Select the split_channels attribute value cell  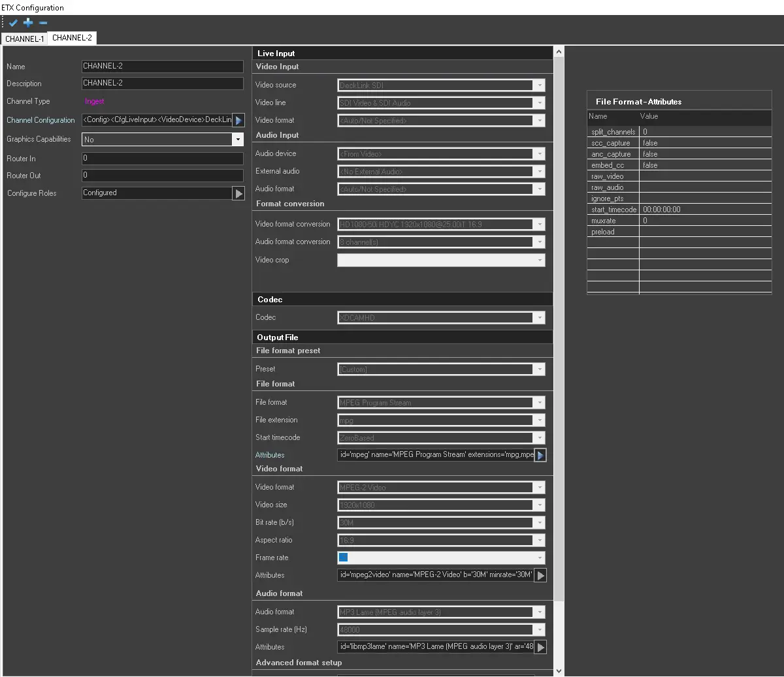point(705,132)
